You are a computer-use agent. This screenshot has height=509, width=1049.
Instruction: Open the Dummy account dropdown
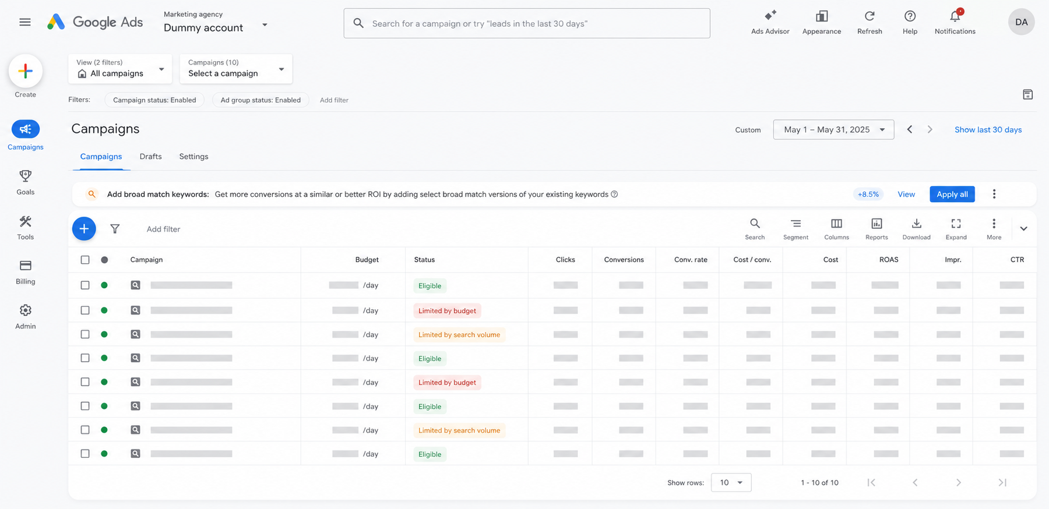tap(216, 22)
